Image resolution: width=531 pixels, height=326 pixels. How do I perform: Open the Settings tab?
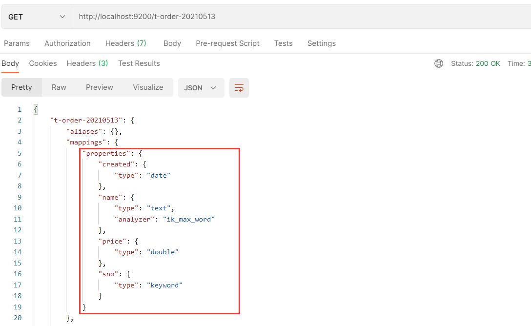tap(321, 43)
